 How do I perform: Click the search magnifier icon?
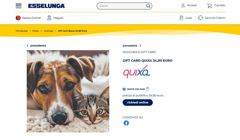tap(148, 6)
